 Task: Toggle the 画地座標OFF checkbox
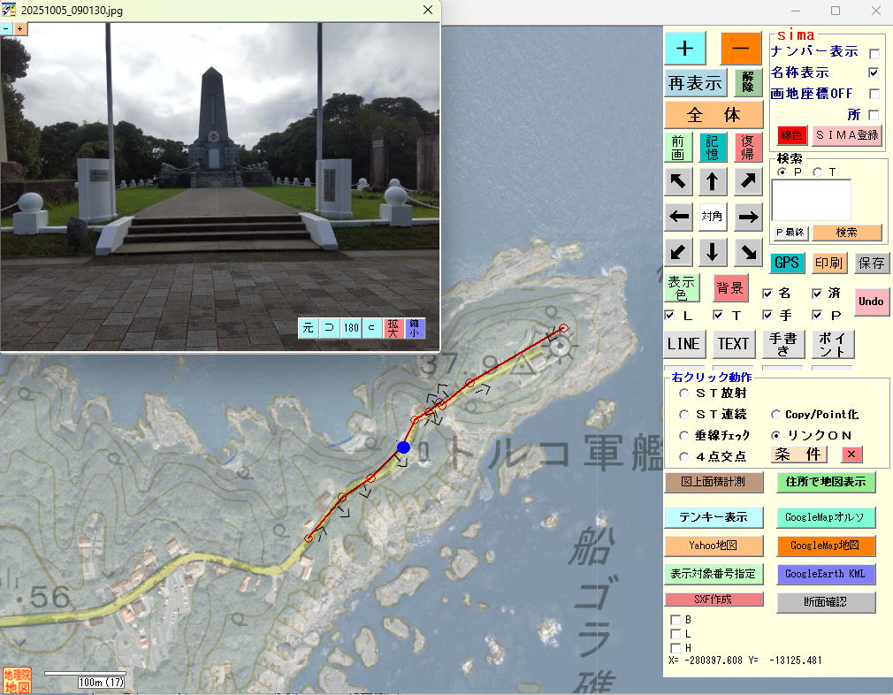click(x=874, y=94)
